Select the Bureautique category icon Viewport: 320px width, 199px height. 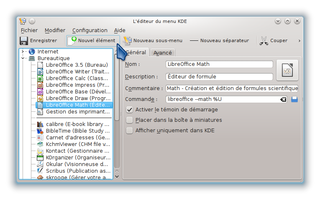pyautogui.click(x=32, y=58)
